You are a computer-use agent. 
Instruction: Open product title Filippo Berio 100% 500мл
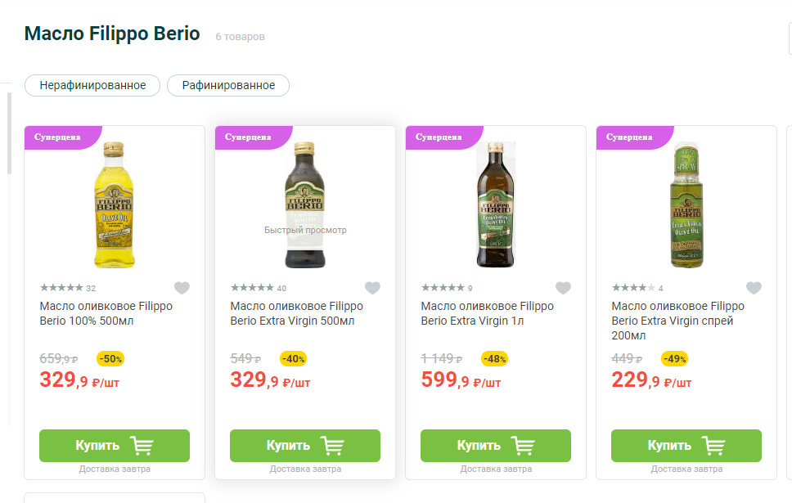tap(106, 313)
